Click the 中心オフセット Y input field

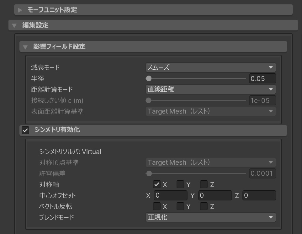pyautogui.click(x=215, y=195)
